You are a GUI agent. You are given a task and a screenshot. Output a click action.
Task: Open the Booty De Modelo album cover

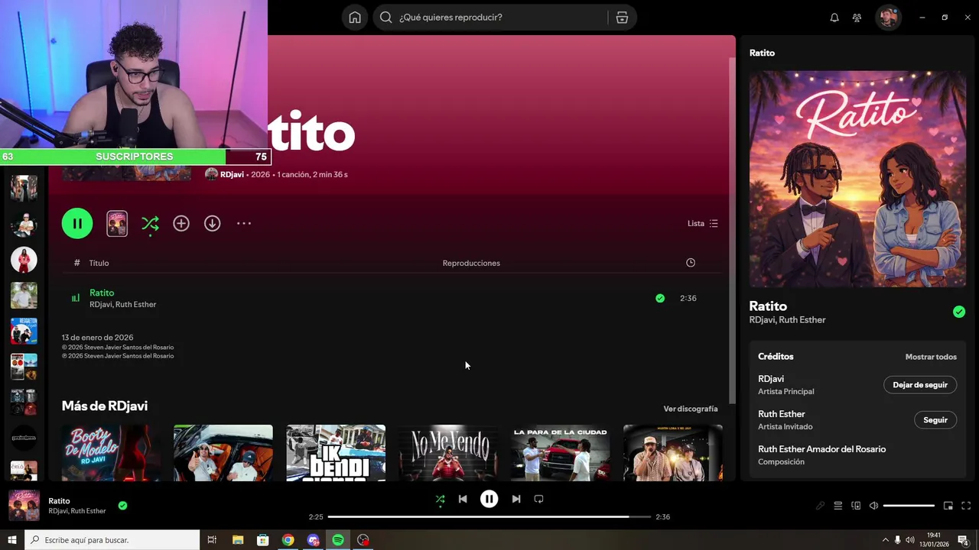[x=111, y=453]
